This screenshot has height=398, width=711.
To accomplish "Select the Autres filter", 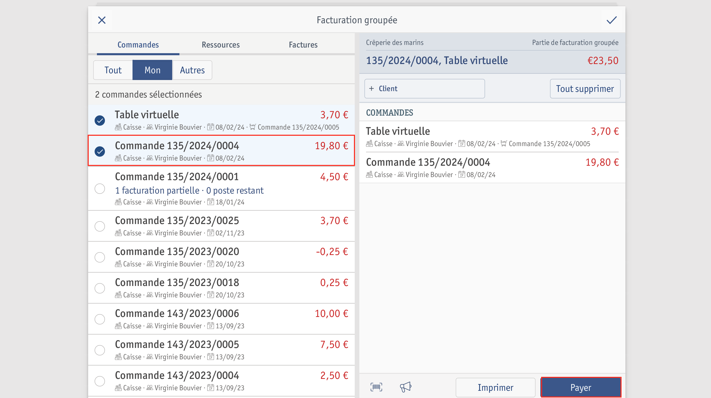I will point(192,70).
